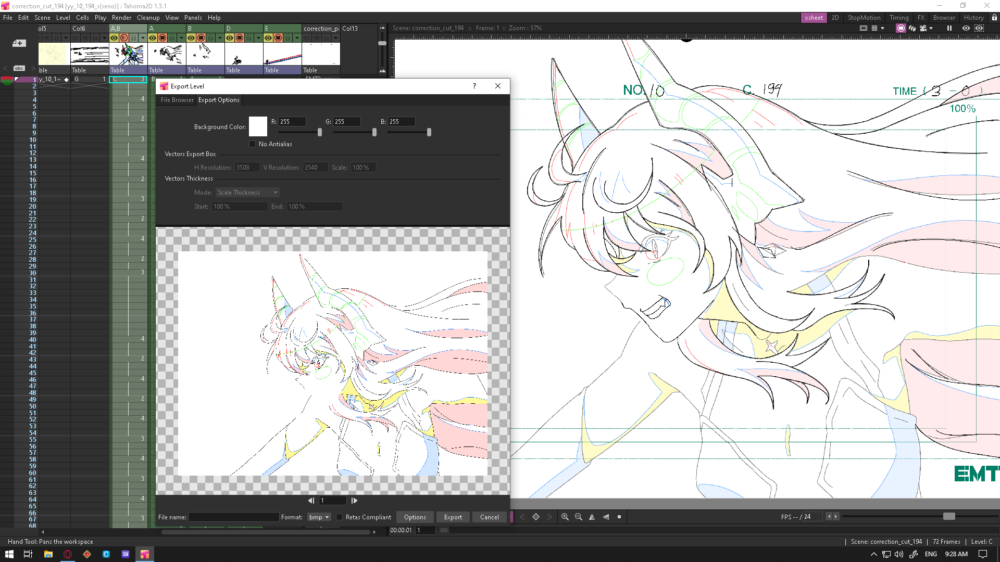This screenshot has height=562, width=1000.
Task: Toggle camera stand view in viewer toolbar
Action: [x=901, y=29]
